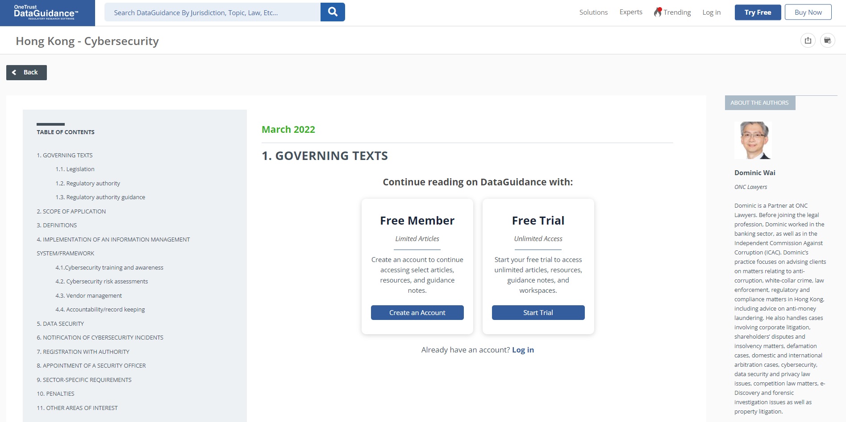
Task: Click the Limited Articles subtitle
Action: [417, 238]
